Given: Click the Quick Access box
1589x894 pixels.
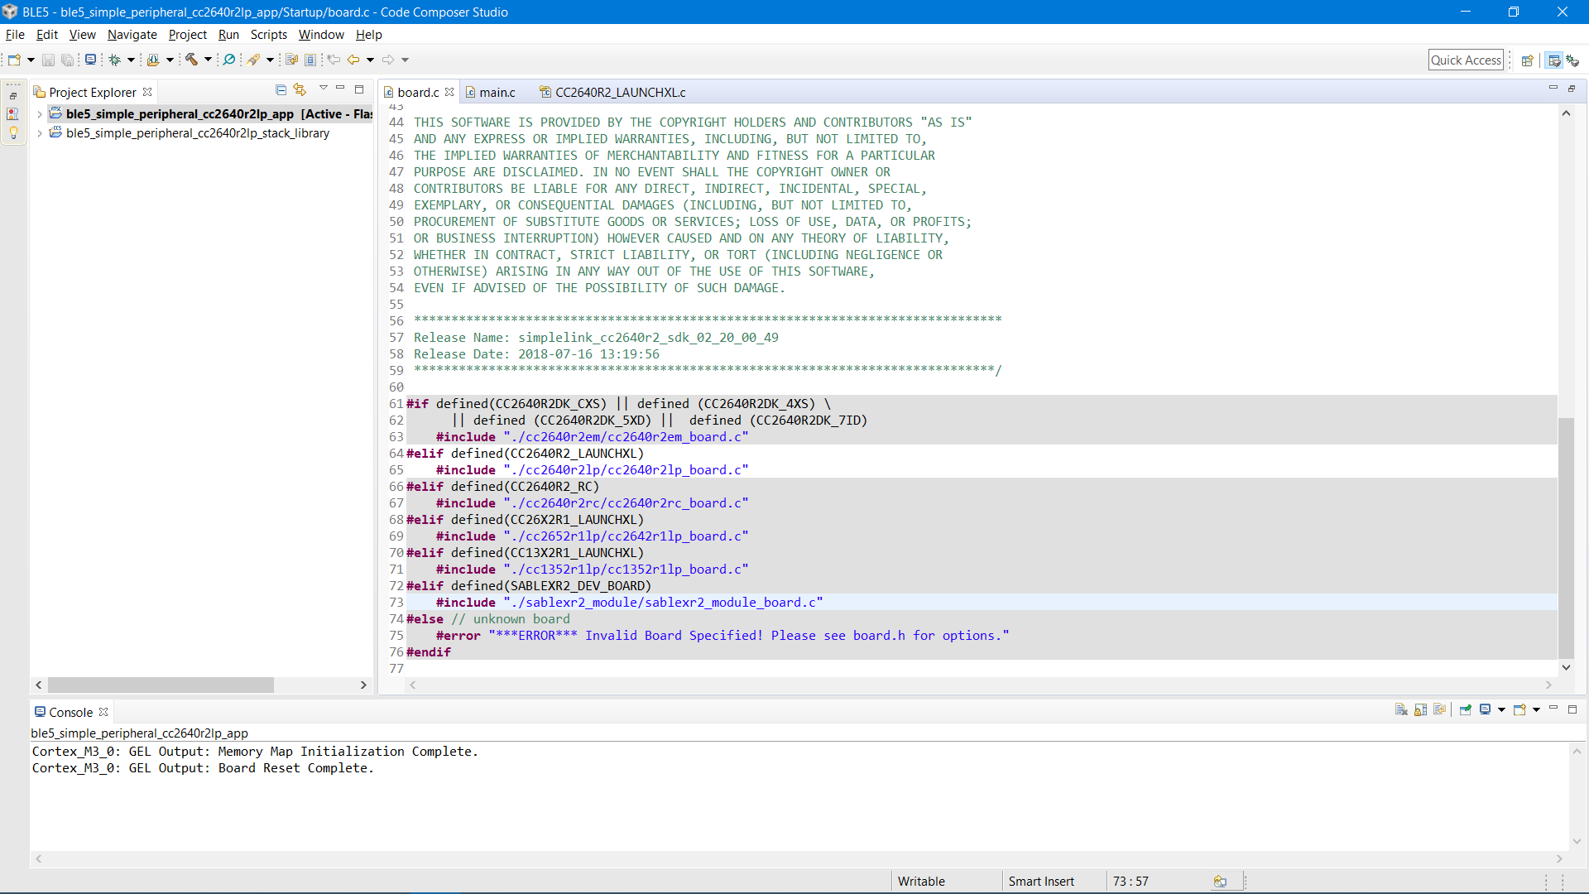Looking at the screenshot, I should pos(1465,60).
